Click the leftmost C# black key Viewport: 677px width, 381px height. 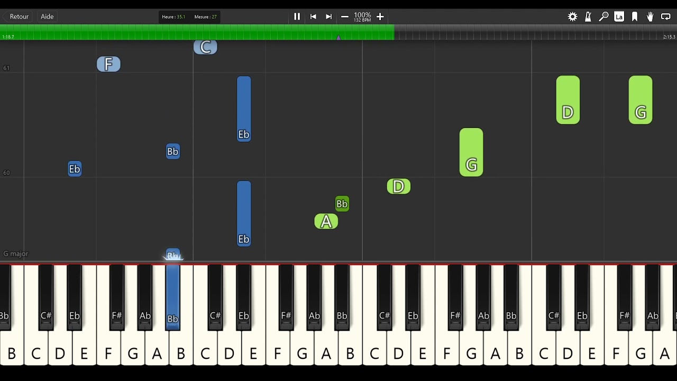(46, 296)
